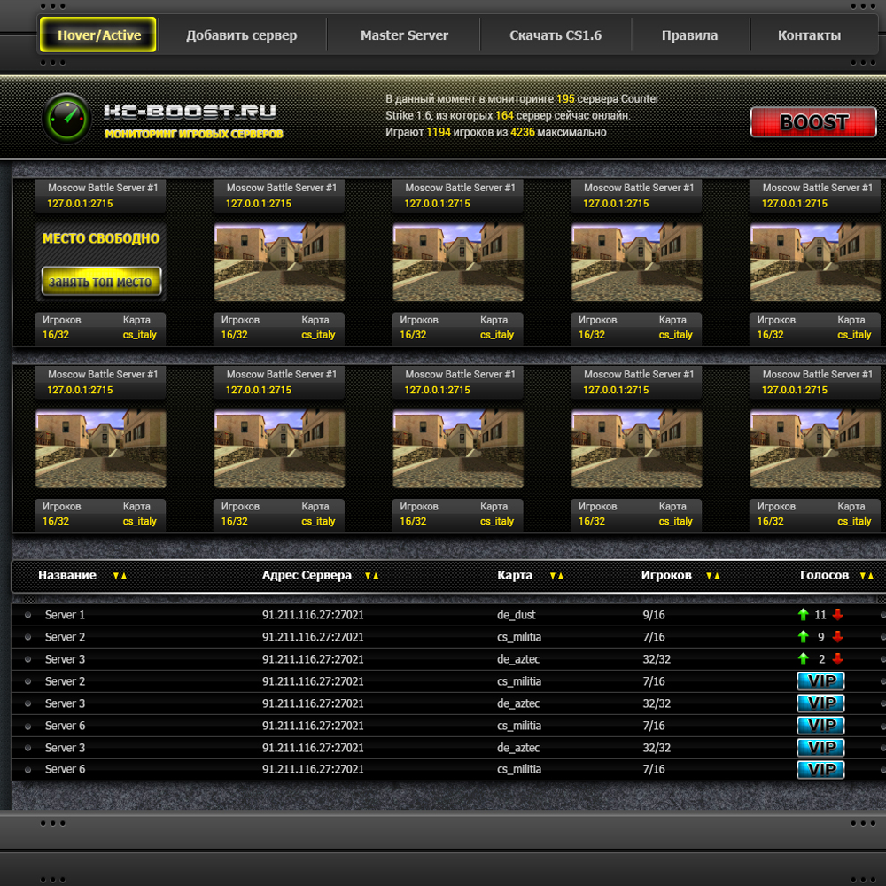Screen dimensions: 886x886
Task: Open Добавить сервер menu item
Action: click(x=241, y=35)
